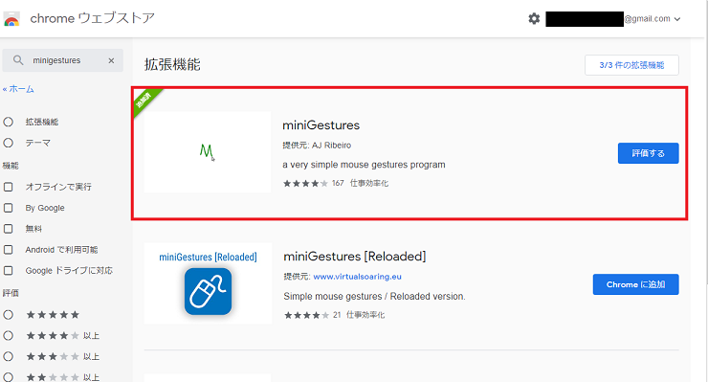Image resolution: width=708 pixels, height=382 pixels.
Task: Click the 拡張機能 section heading
Action: [x=172, y=65]
